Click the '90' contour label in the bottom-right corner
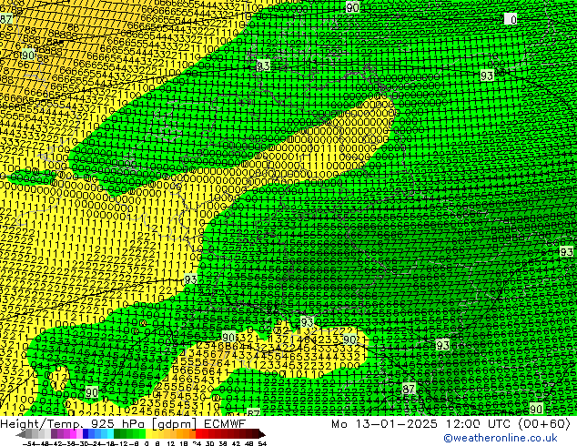This screenshot has height=446, width=577. (x=536, y=409)
